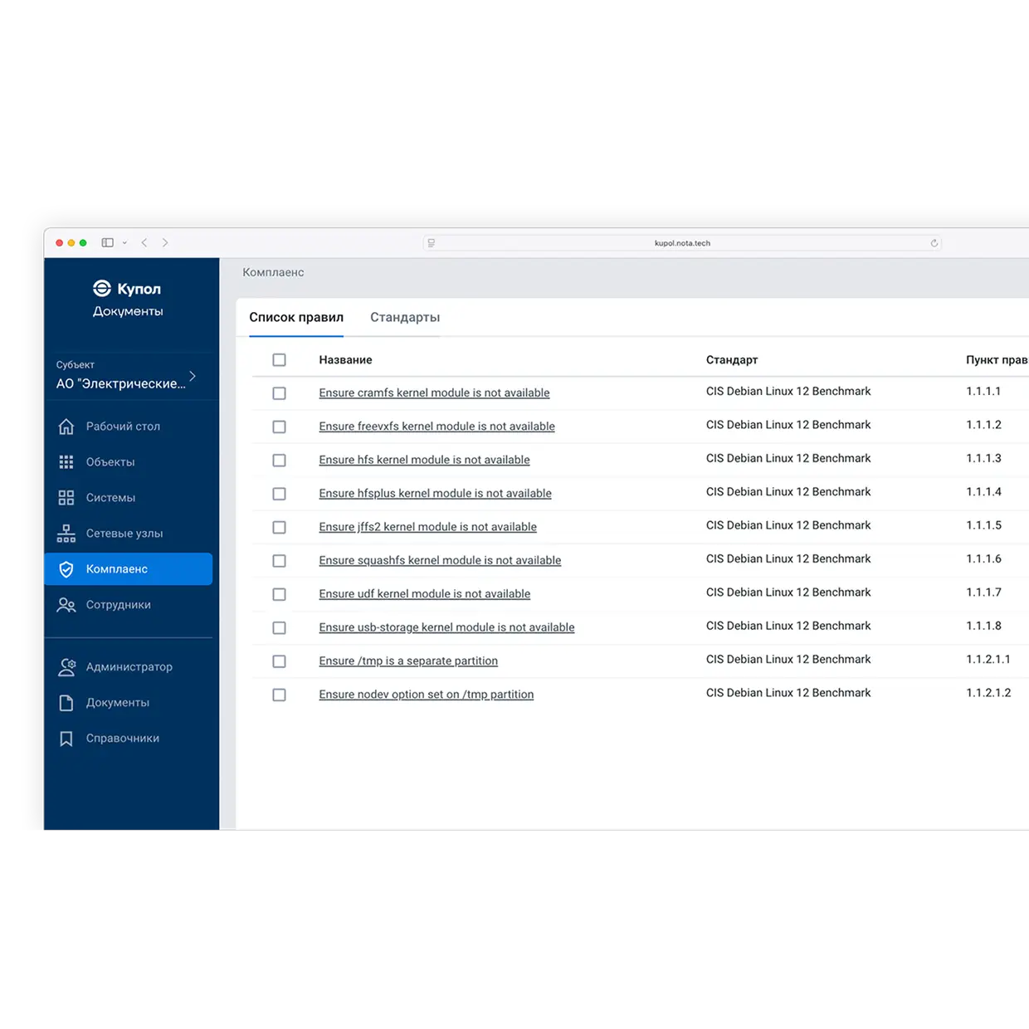Select the Системы sidebar icon

[x=66, y=498]
